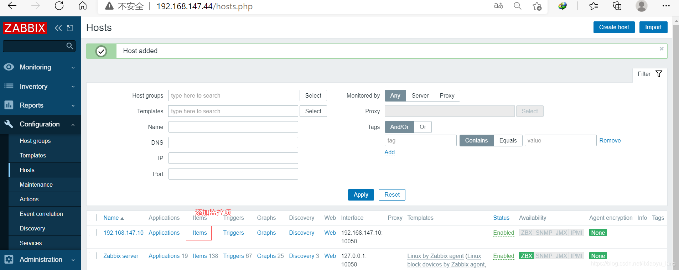
Task: Open Event correlation menu item
Action: click(x=41, y=214)
